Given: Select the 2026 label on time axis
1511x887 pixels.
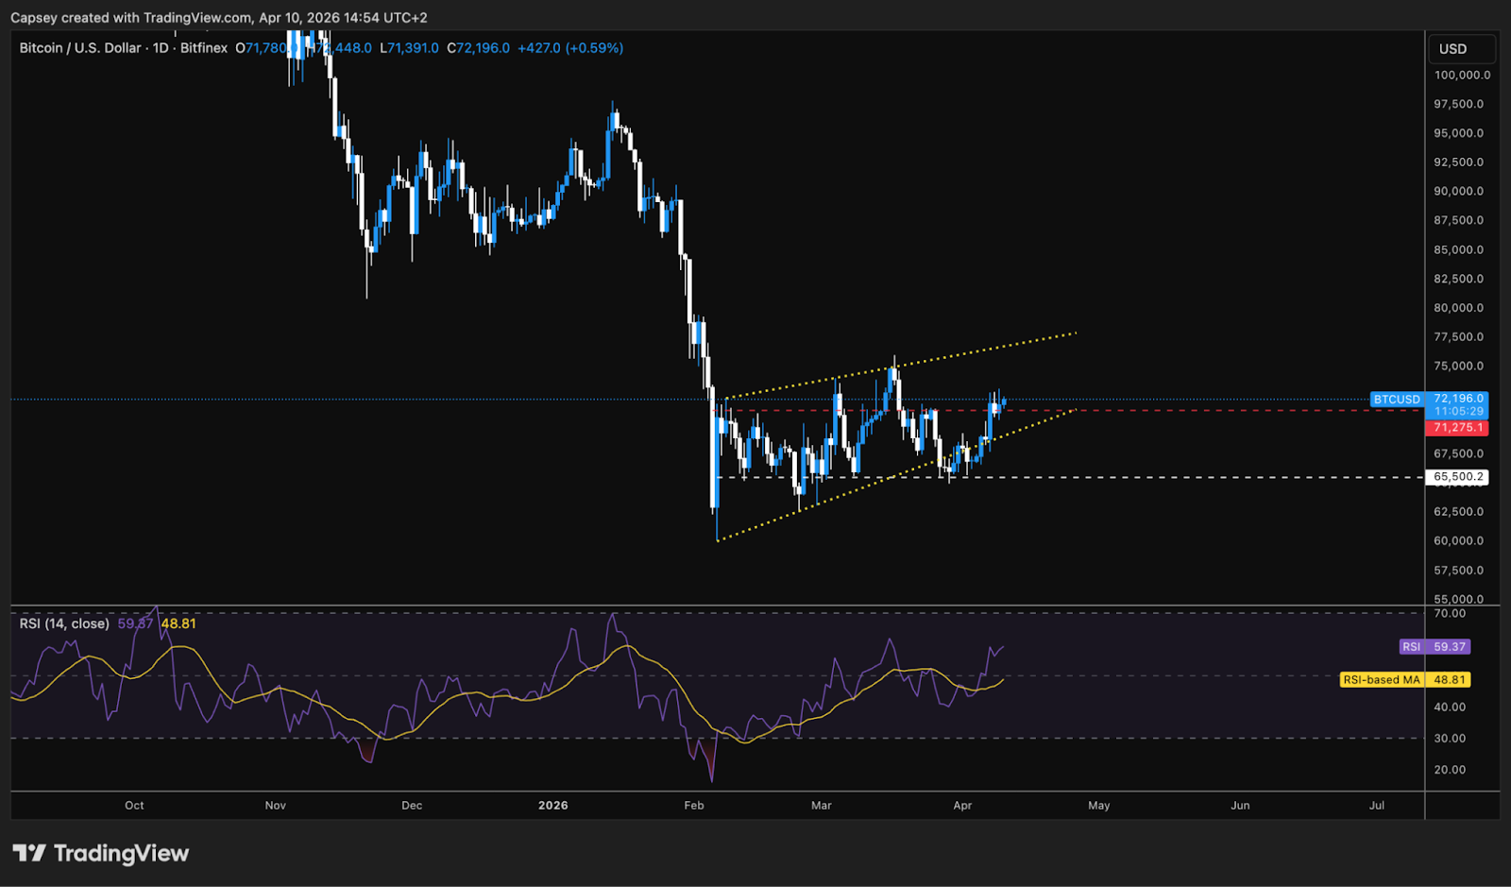Looking at the screenshot, I should click(552, 806).
